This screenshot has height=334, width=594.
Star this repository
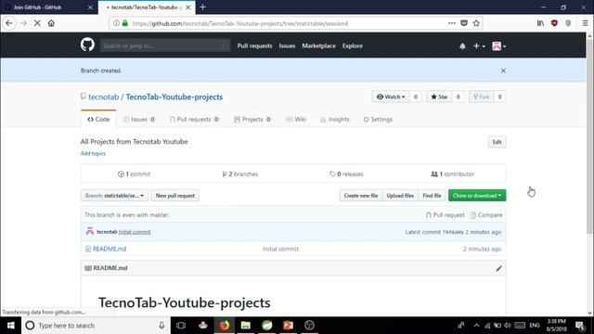439,96
